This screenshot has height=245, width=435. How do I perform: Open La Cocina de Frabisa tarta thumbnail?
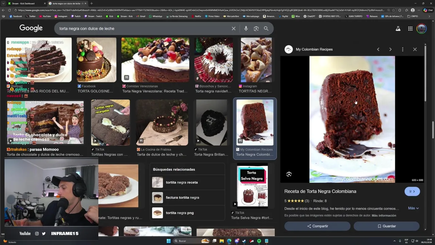(x=162, y=122)
